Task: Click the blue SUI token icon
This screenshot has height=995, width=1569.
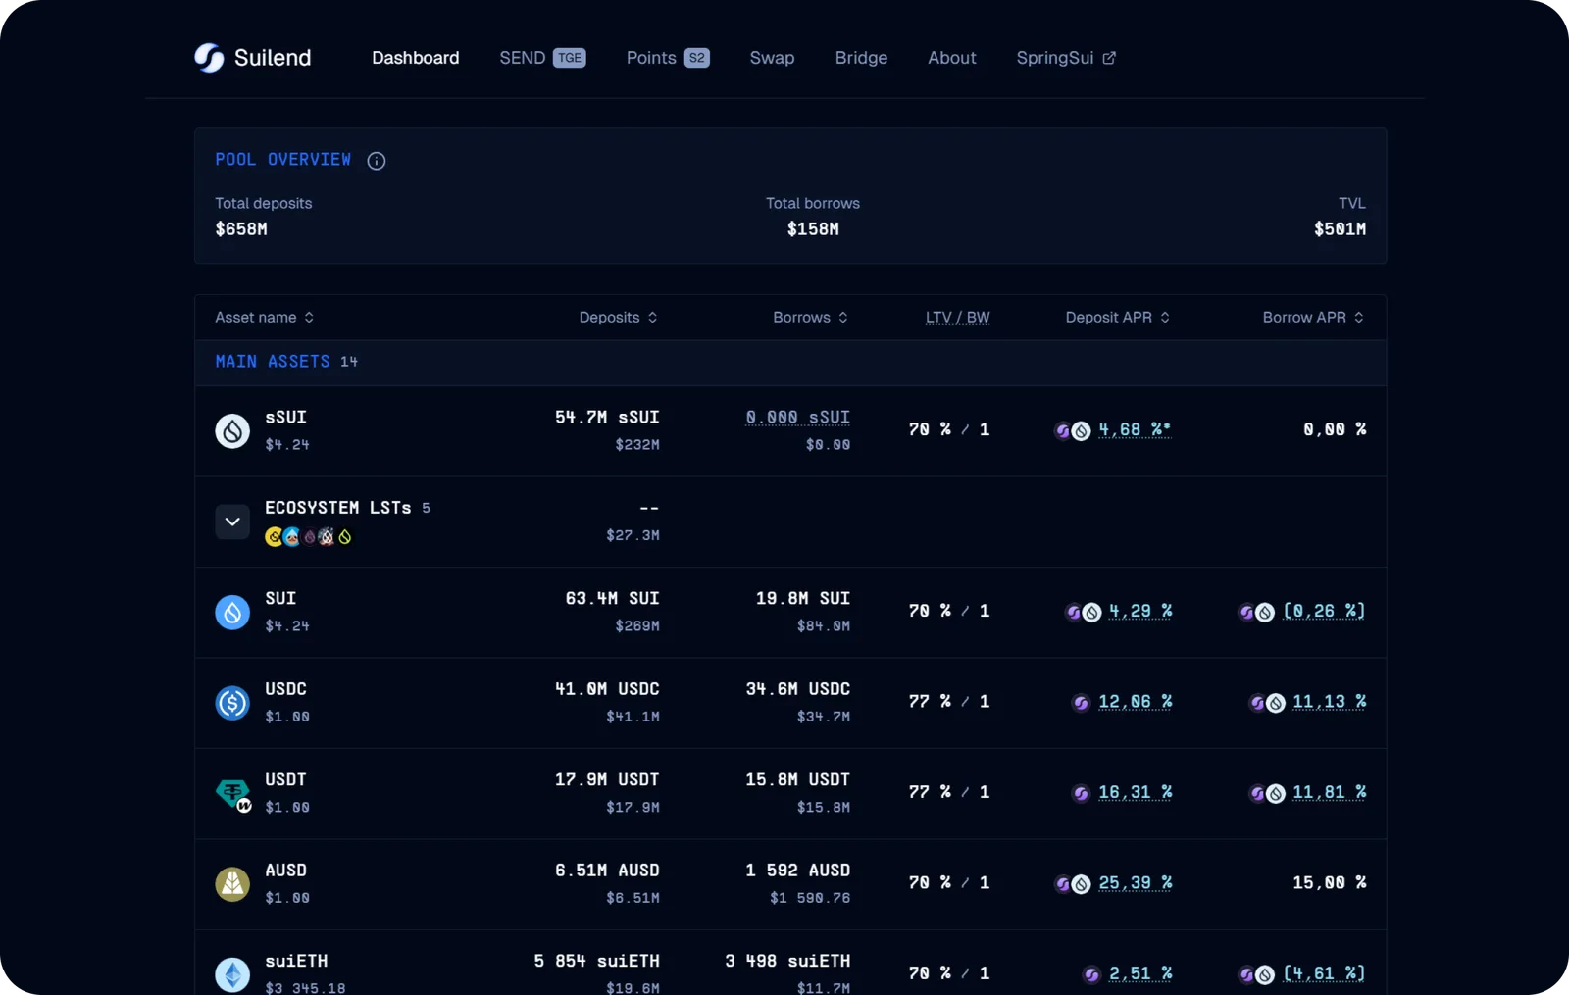Action: [232, 612]
